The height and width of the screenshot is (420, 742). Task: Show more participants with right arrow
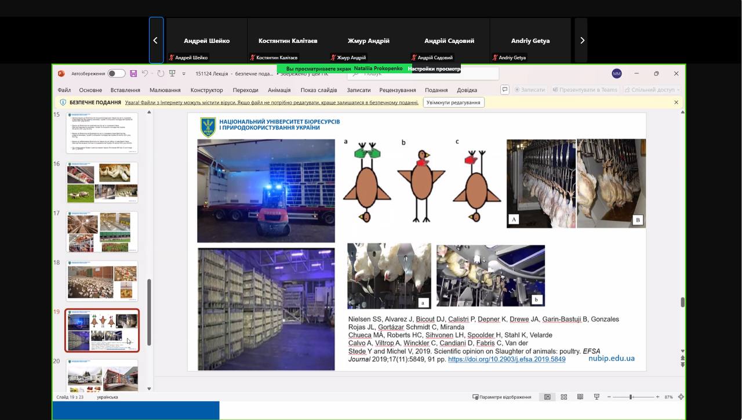click(x=581, y=40)
